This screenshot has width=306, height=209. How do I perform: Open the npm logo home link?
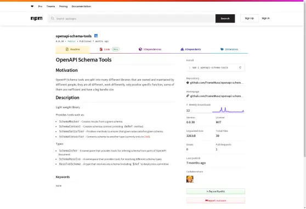coord(37,18)
